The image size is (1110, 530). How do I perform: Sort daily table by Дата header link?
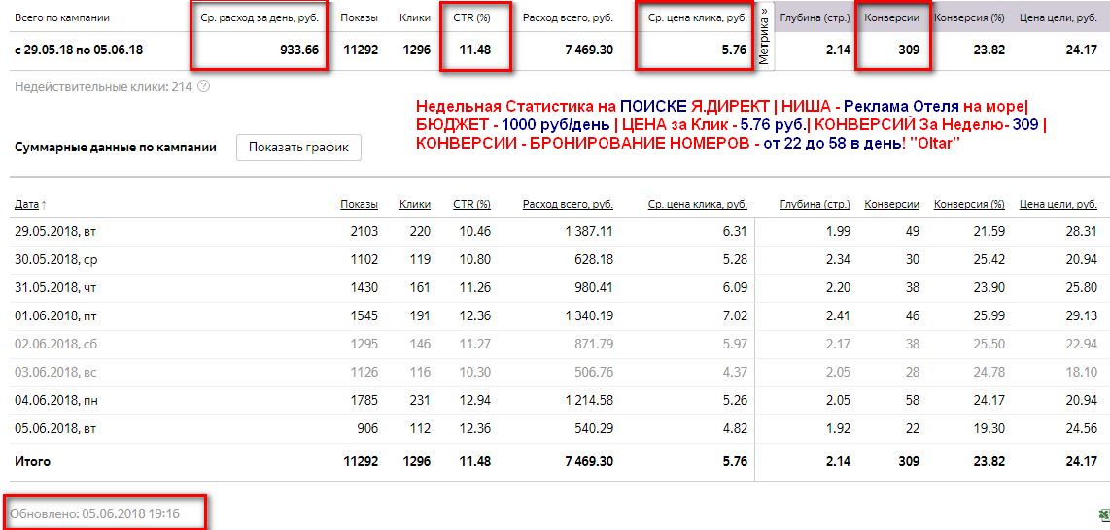(27, 204)
